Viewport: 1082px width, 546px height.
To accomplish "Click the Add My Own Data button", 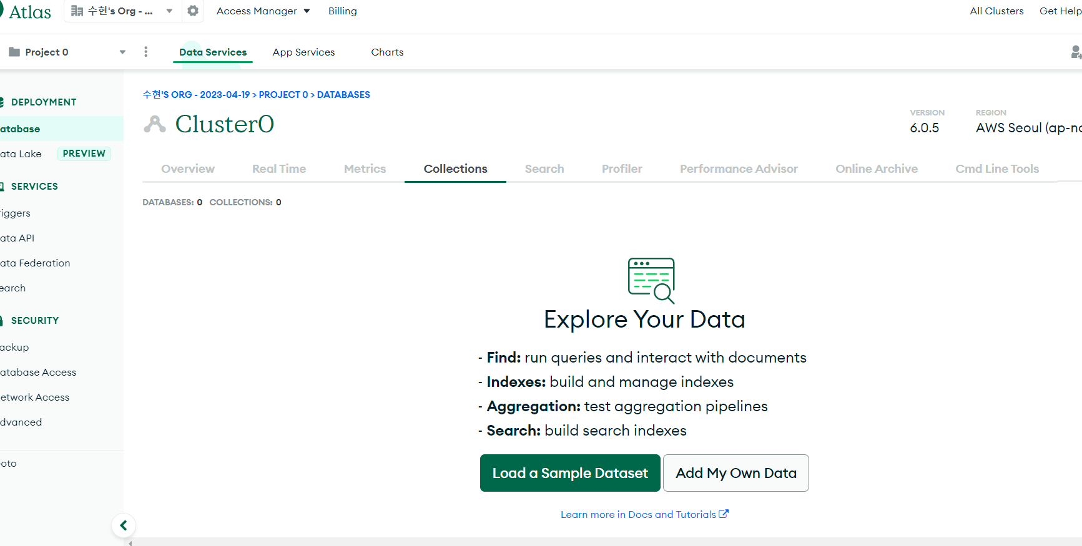I will click(736, 473).
